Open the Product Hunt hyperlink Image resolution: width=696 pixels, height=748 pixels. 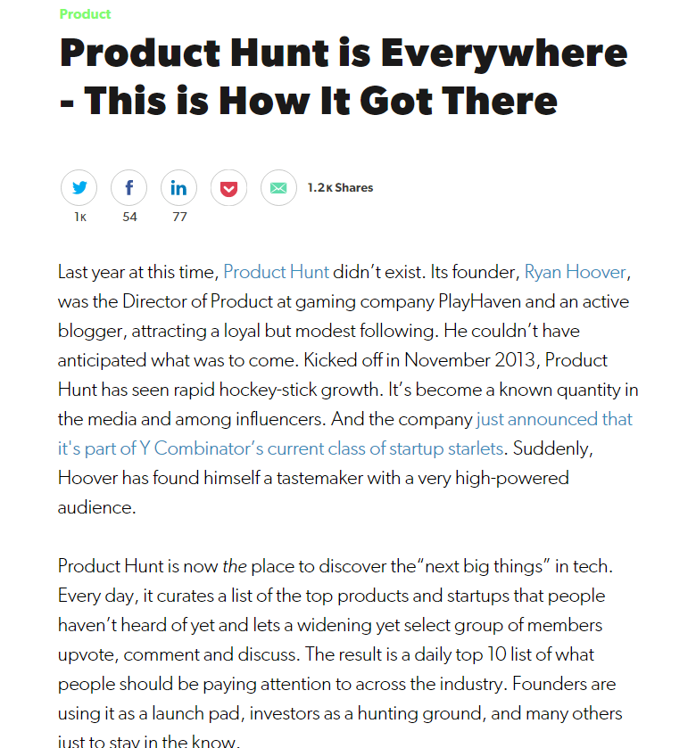276,272
